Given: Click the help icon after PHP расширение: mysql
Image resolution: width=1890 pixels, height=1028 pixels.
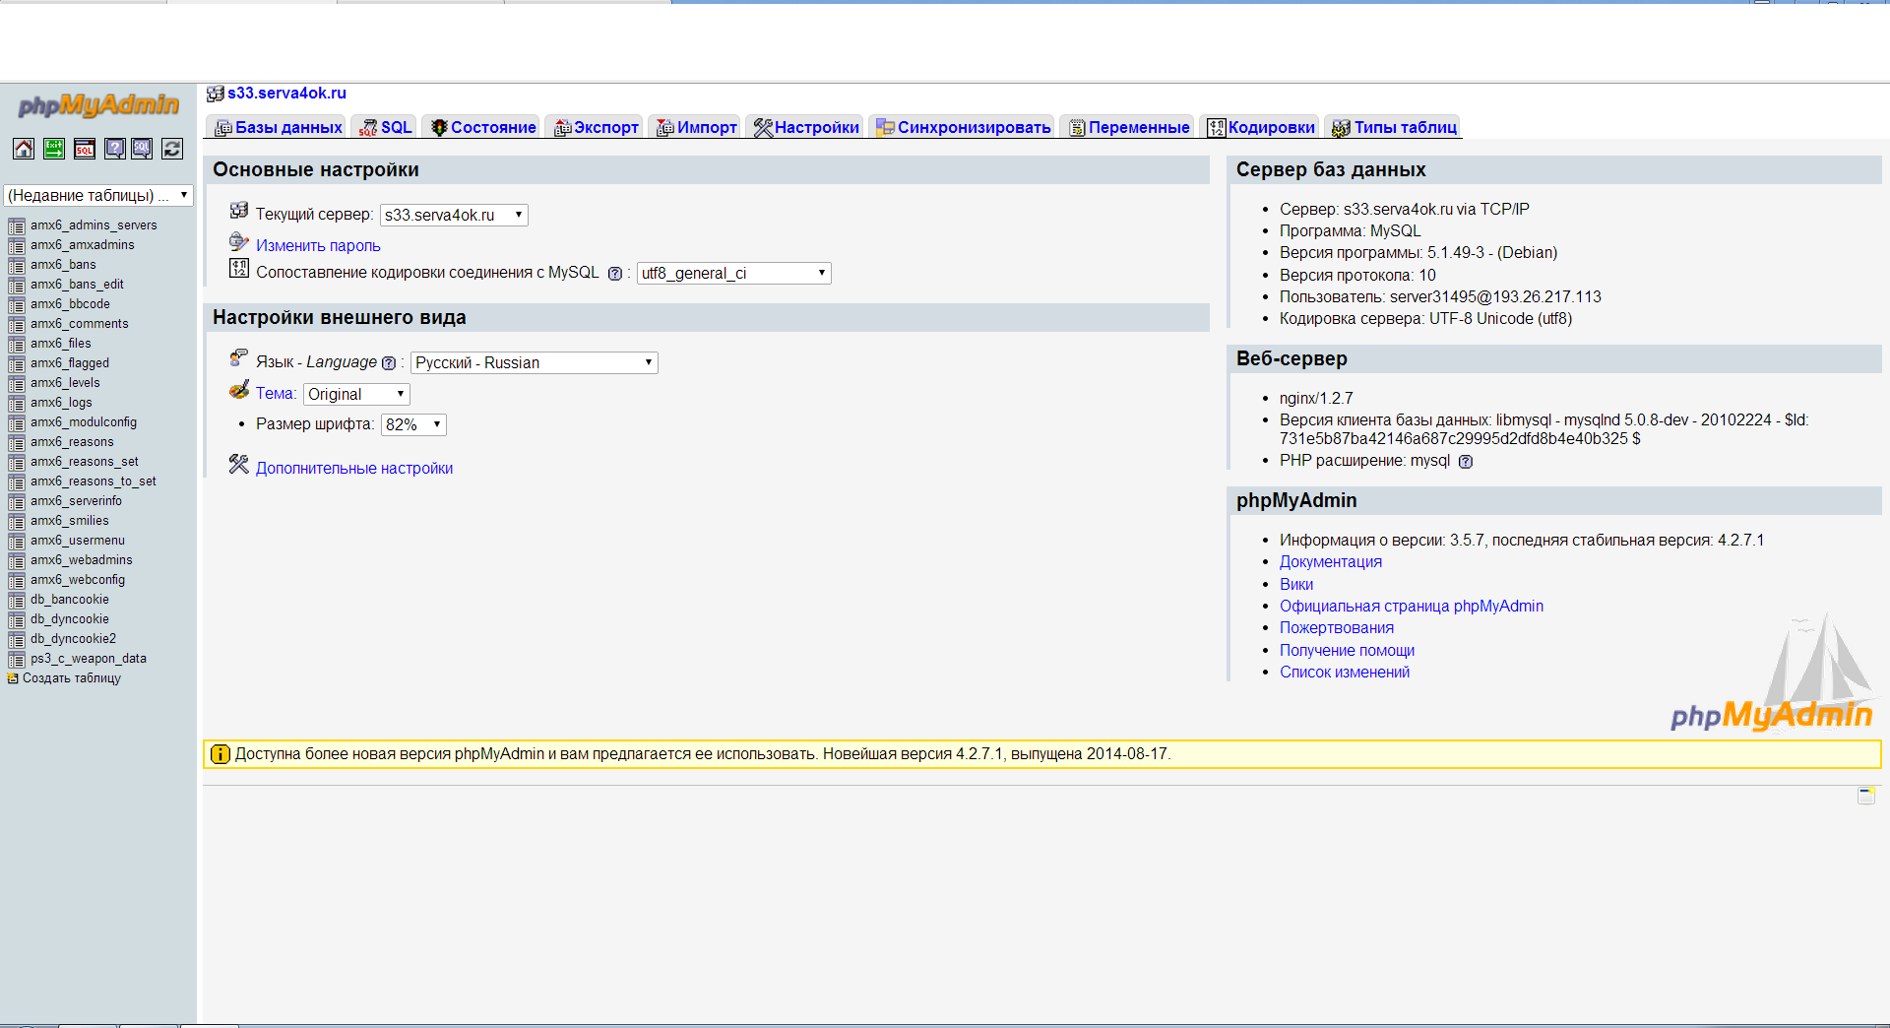Looking at the screenshot, I should (1466, 462).
